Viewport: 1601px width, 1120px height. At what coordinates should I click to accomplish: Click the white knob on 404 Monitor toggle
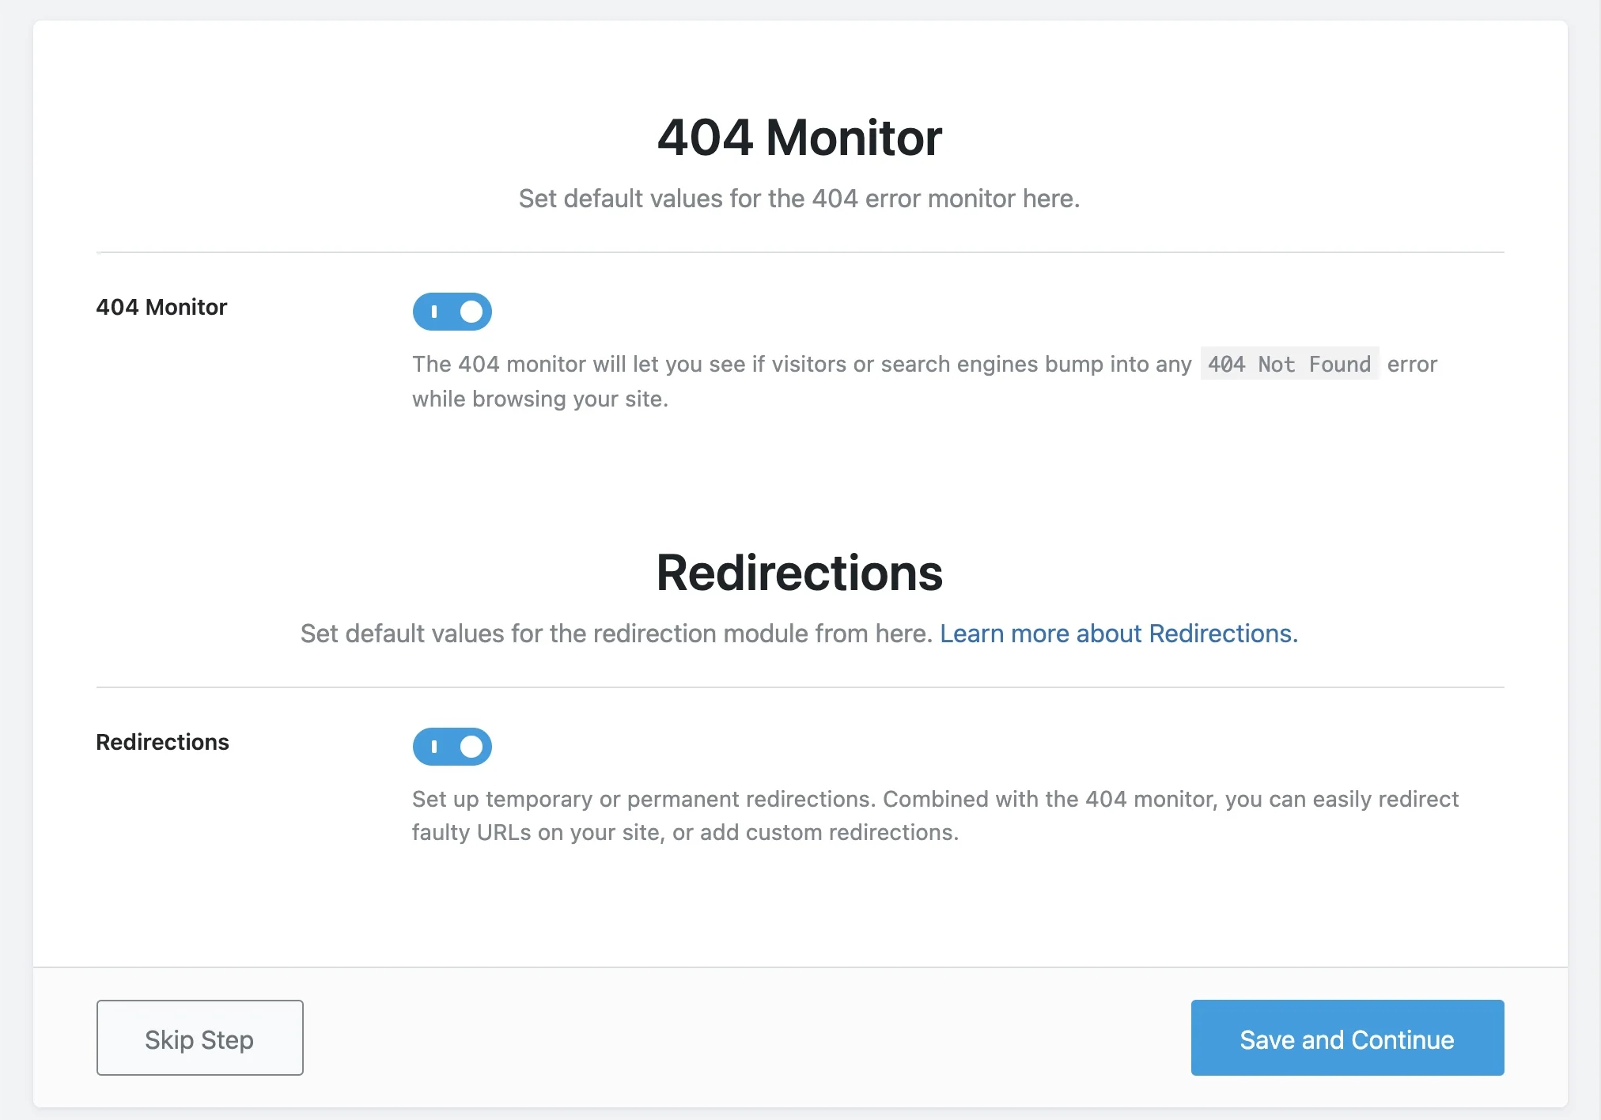click(x=471, y=312)
